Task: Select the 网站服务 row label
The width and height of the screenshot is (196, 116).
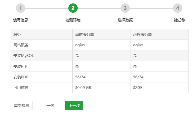Action: click(x=21, y=45)
